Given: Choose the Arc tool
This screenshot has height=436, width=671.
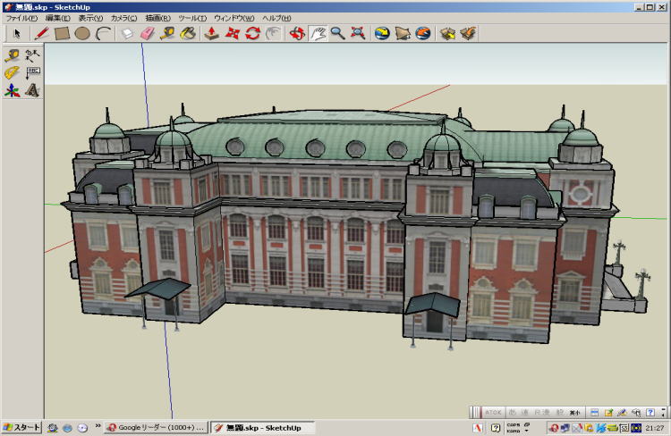Looking at the screenshot, I should [x=103, y=34].
